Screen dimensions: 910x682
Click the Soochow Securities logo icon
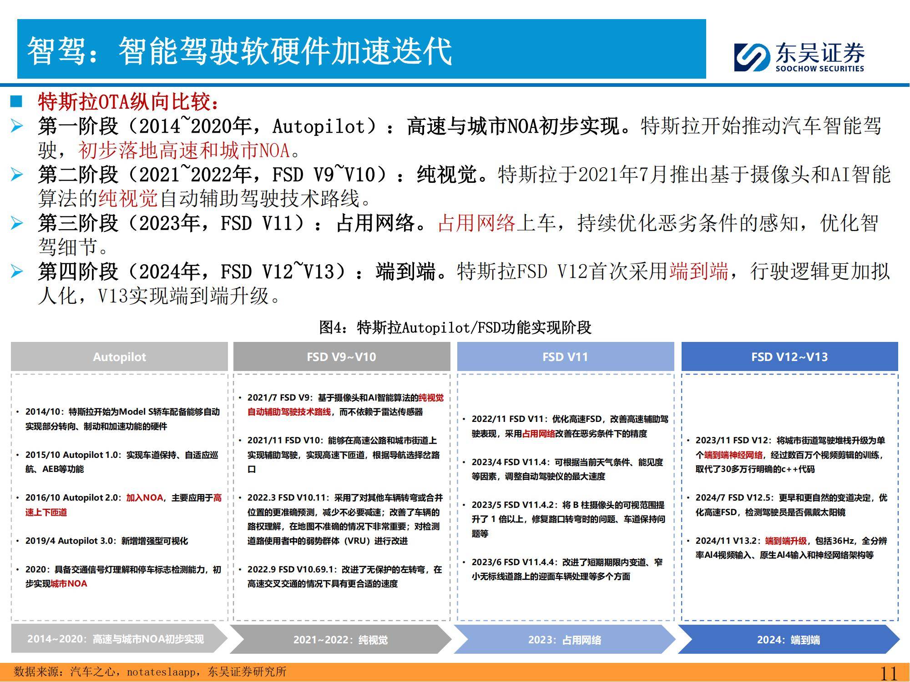pyautogui.click(x=752, y=57)
